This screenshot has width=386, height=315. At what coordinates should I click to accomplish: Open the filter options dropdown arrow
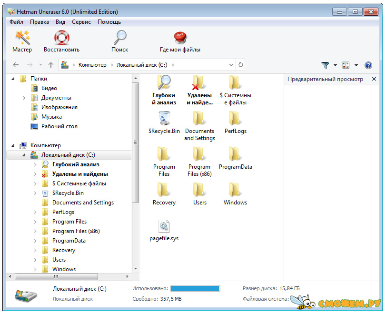point(335,65)
